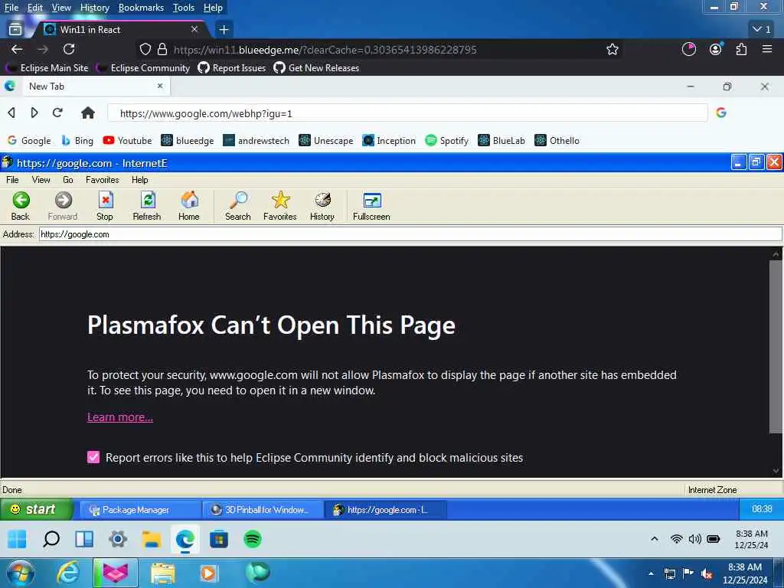The image size is (784, 588).
Task: Open the Bing bookmark
Action: [x=77, y=141]
